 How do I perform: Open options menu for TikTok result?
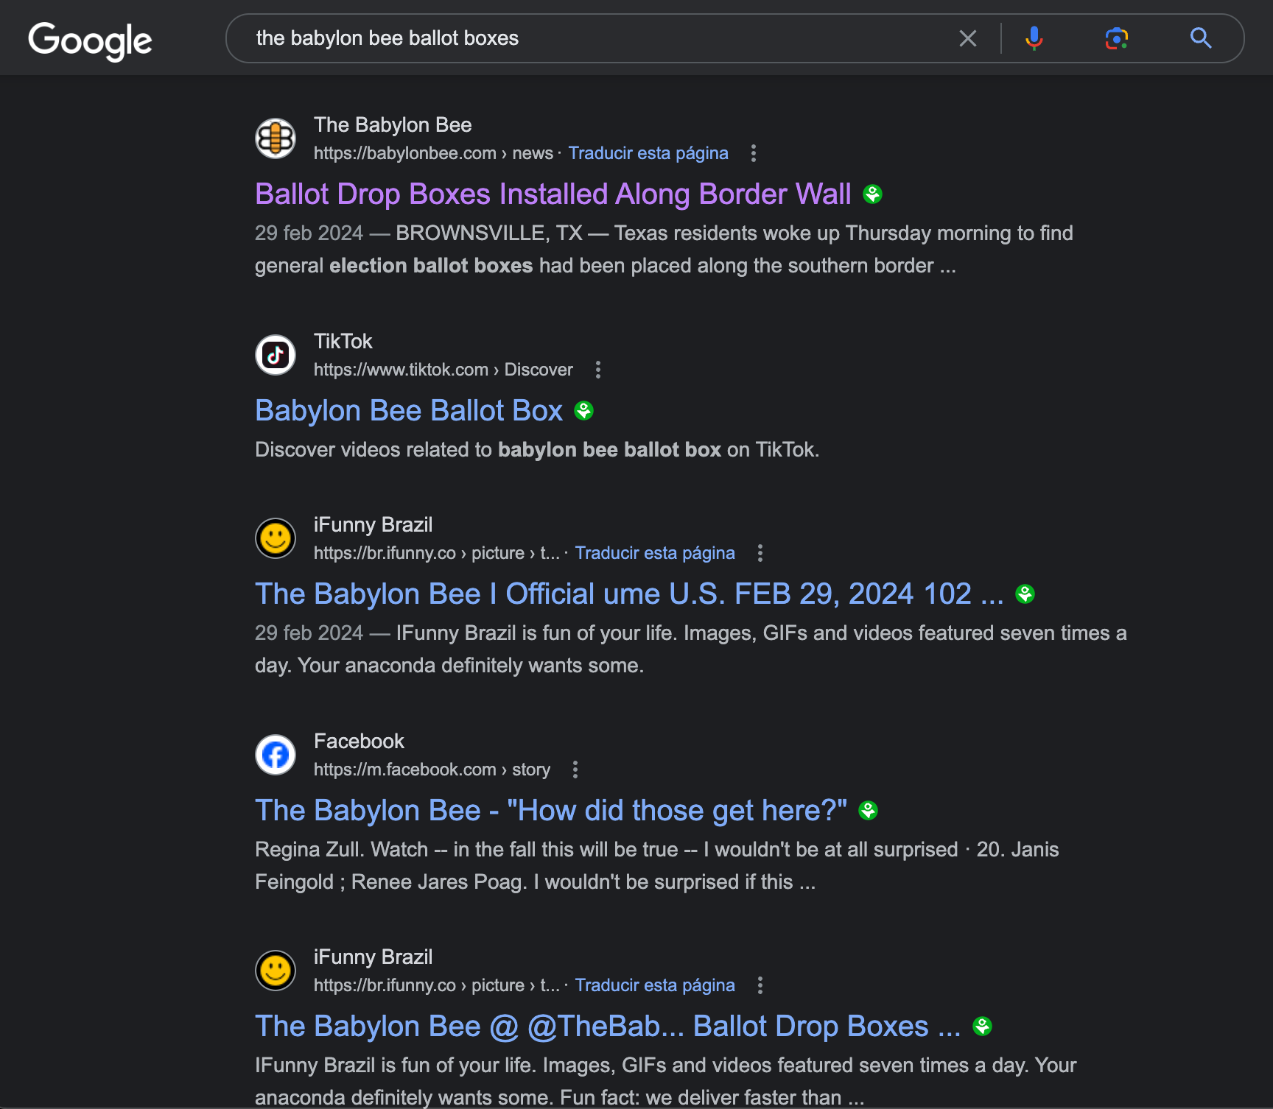click(x=597, y=370)
